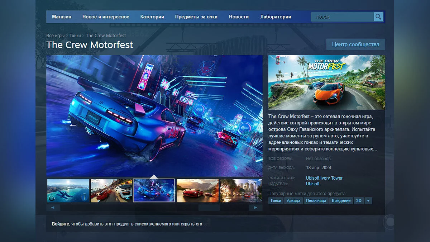Select the neon blue car thumbnail

(154, 190)
